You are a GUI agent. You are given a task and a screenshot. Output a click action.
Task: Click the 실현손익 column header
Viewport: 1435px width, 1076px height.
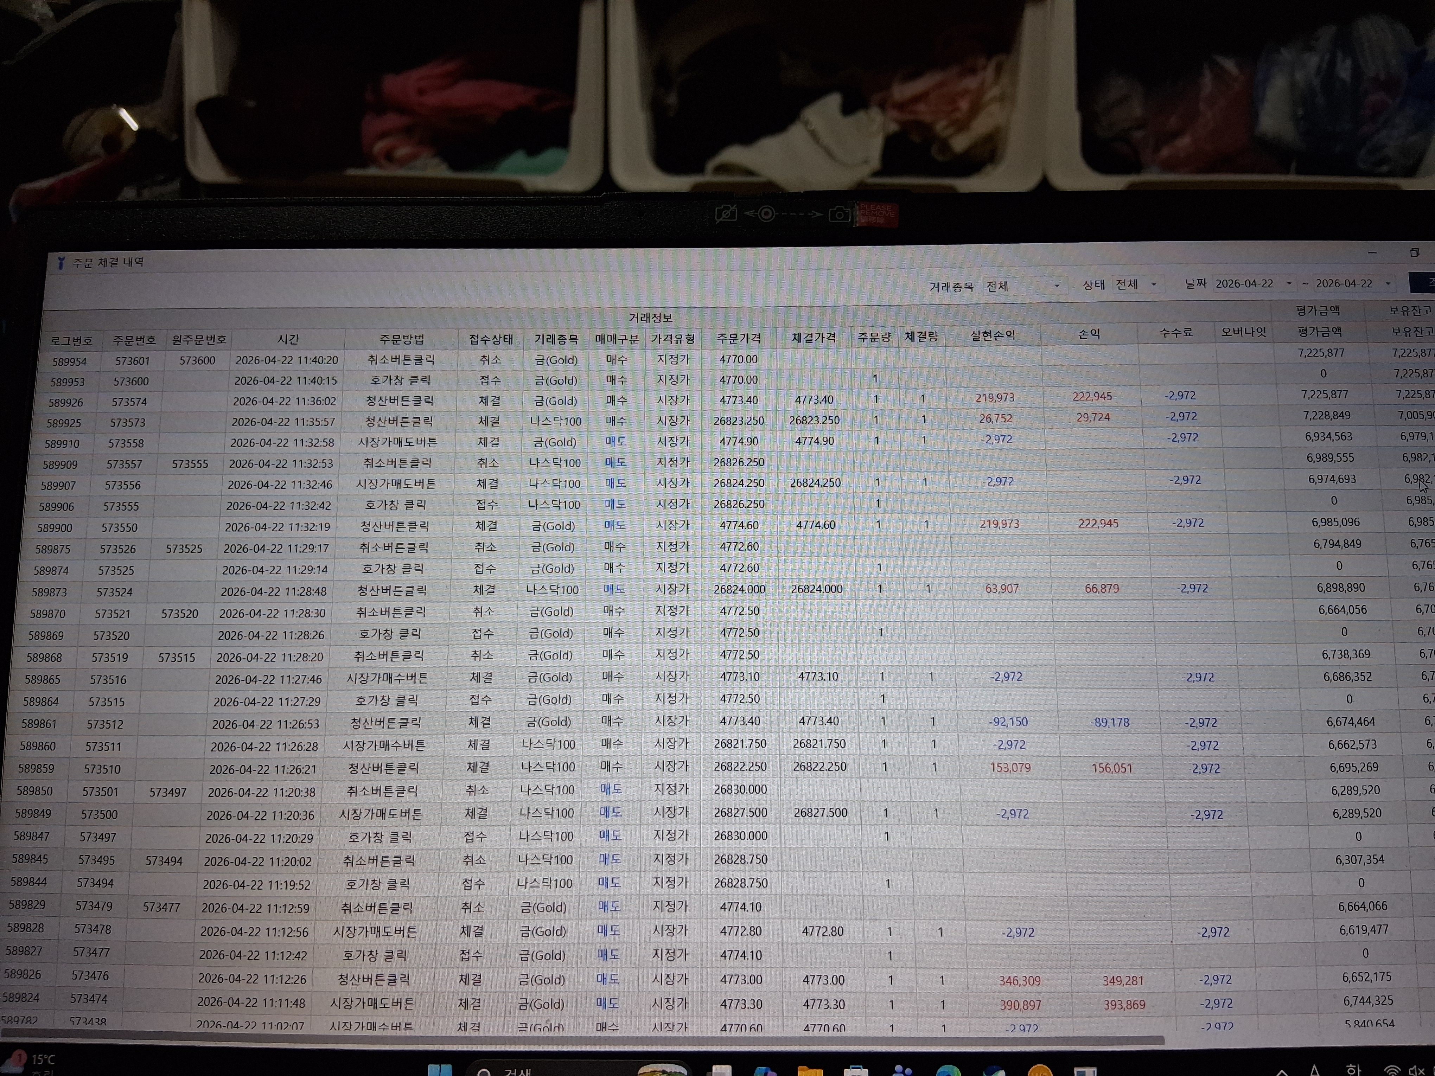point(993,335)
